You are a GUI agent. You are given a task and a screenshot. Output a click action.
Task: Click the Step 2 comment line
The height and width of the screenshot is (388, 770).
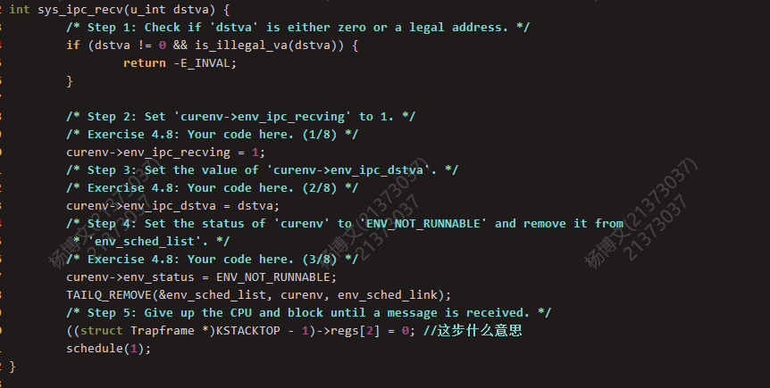tap(240, 117)
